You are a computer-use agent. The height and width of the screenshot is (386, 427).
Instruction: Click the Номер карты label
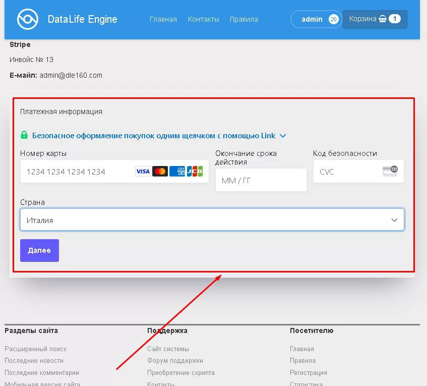click(43, 153)
